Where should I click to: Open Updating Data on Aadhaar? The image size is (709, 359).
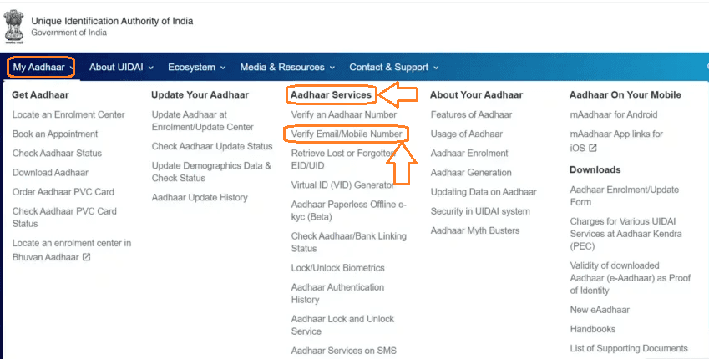point(484,192)
